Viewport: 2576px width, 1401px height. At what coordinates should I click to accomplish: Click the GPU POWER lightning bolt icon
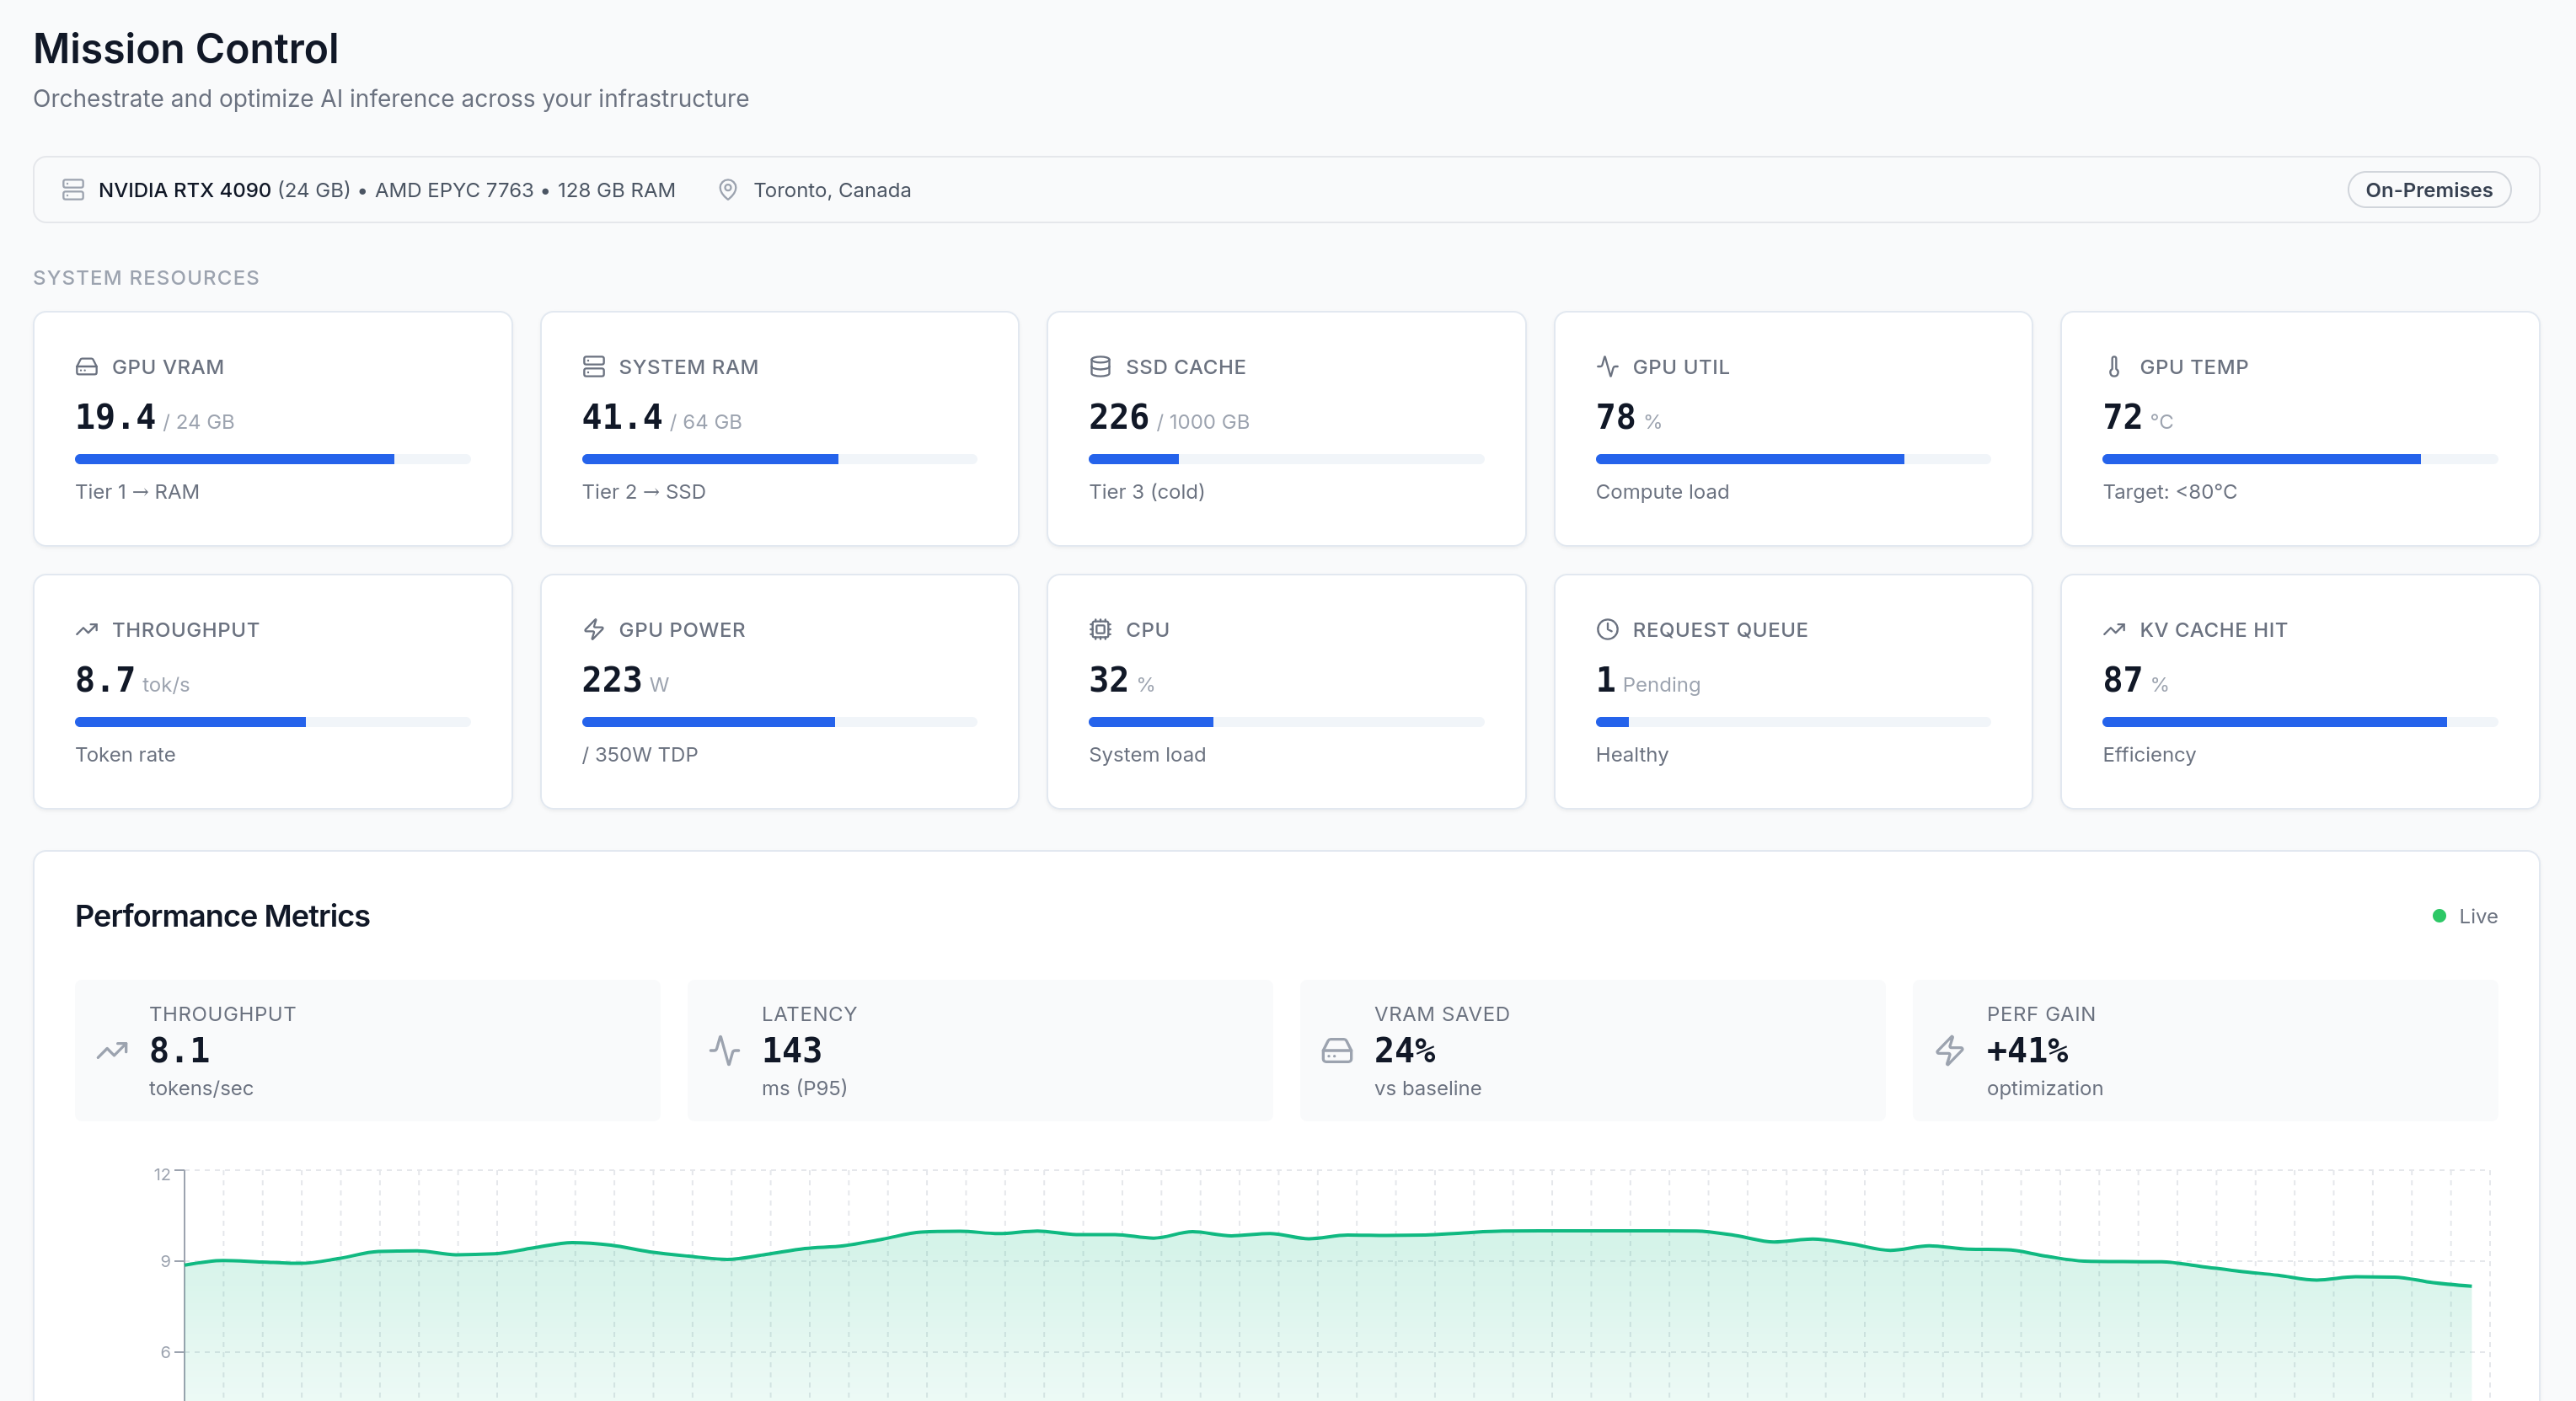pos(594,629)
